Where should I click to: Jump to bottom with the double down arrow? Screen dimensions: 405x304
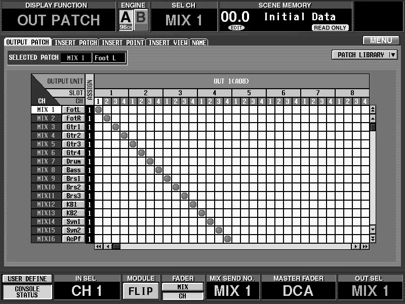coord(373,239)
